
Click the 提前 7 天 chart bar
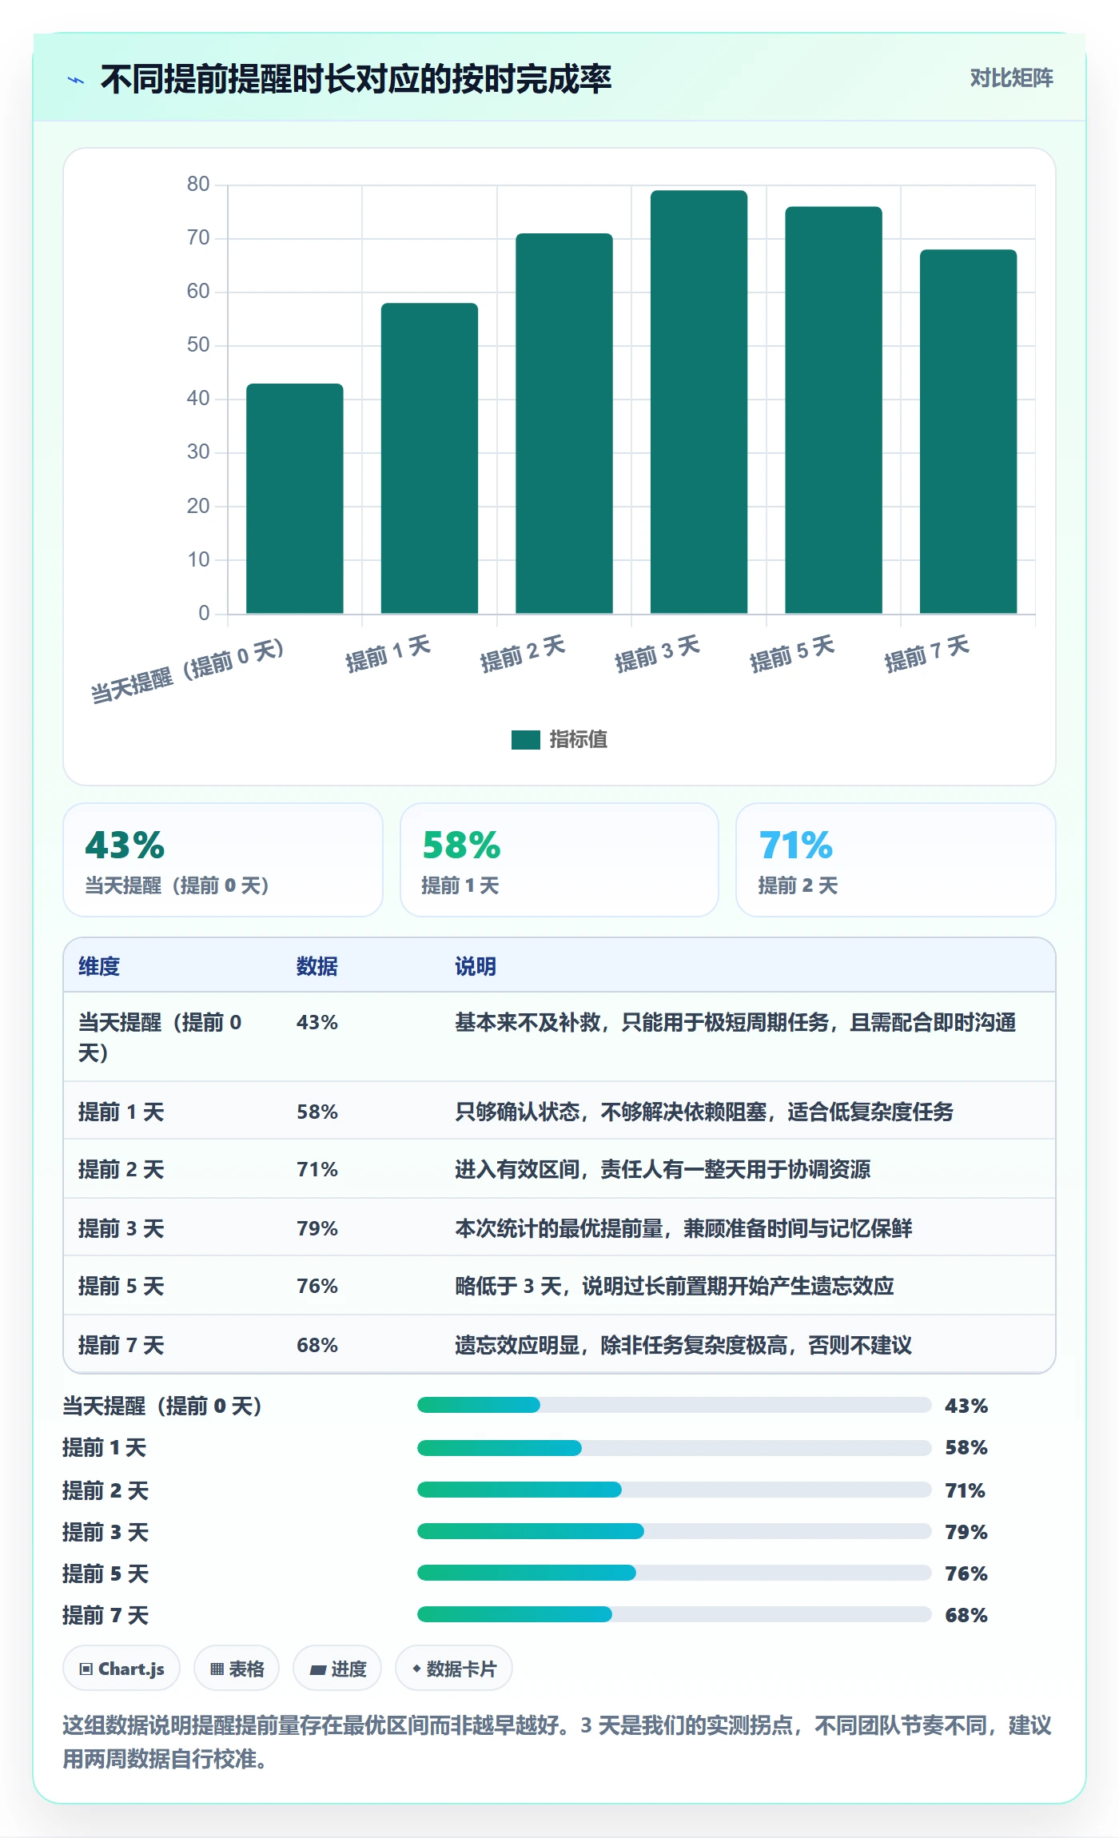(968, 432)
